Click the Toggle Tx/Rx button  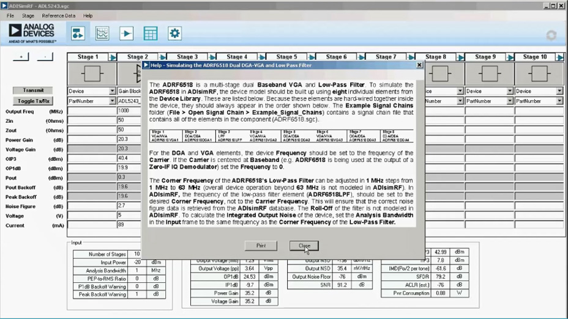33,101
